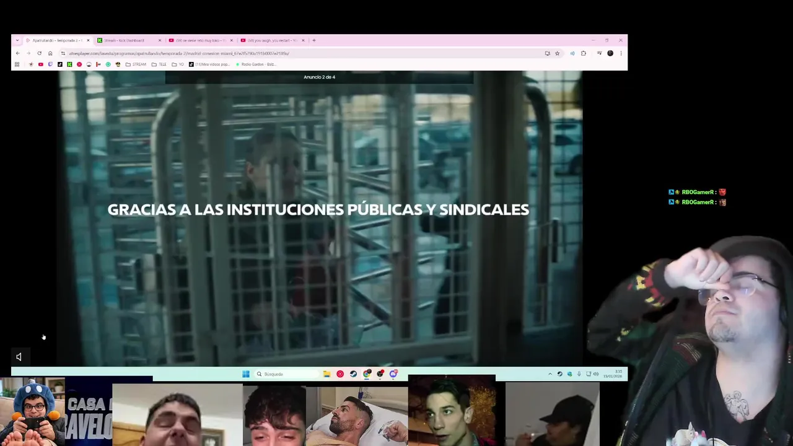Screen dimensions: 793x446
Task: Go back to the previous page in Chrome
Action: (x=17, y=53)
